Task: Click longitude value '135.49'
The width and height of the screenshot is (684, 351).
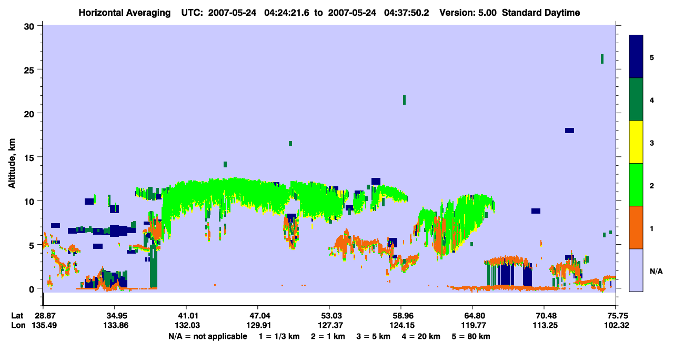Action: click(45, 325)
